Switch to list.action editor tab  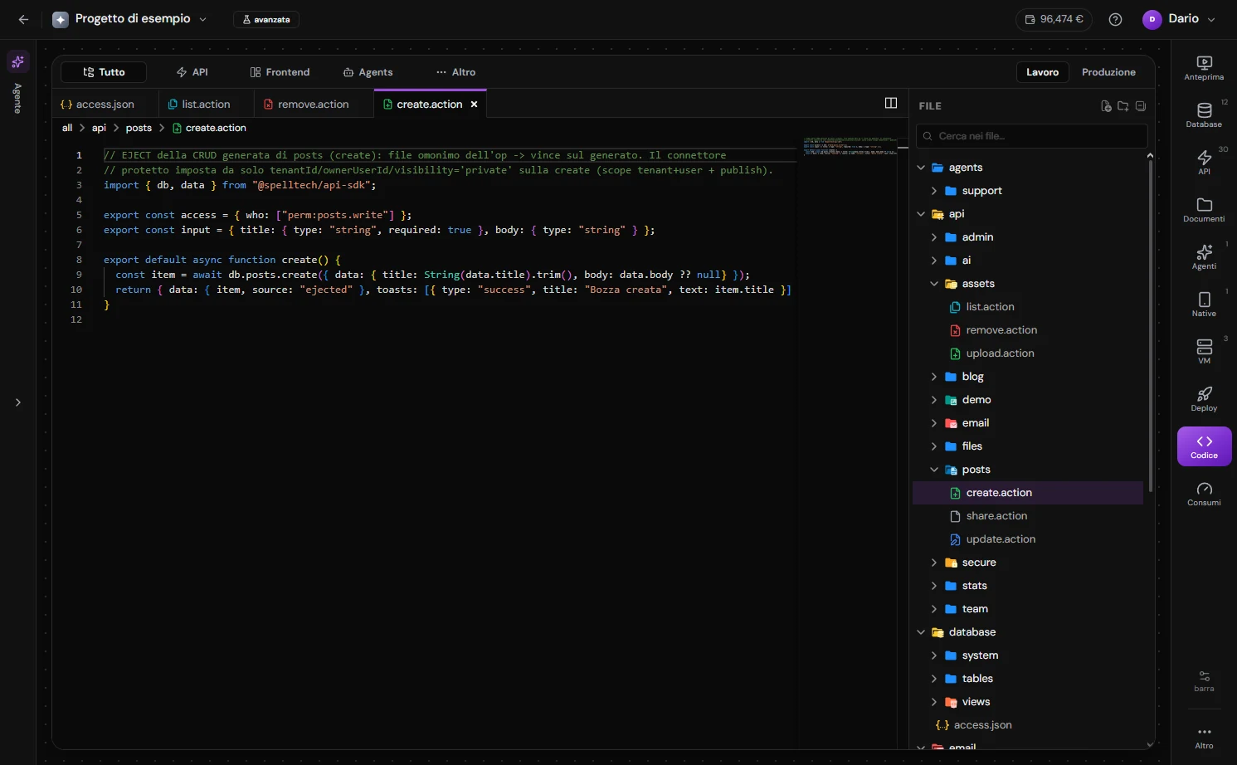[x=206, y=105]
